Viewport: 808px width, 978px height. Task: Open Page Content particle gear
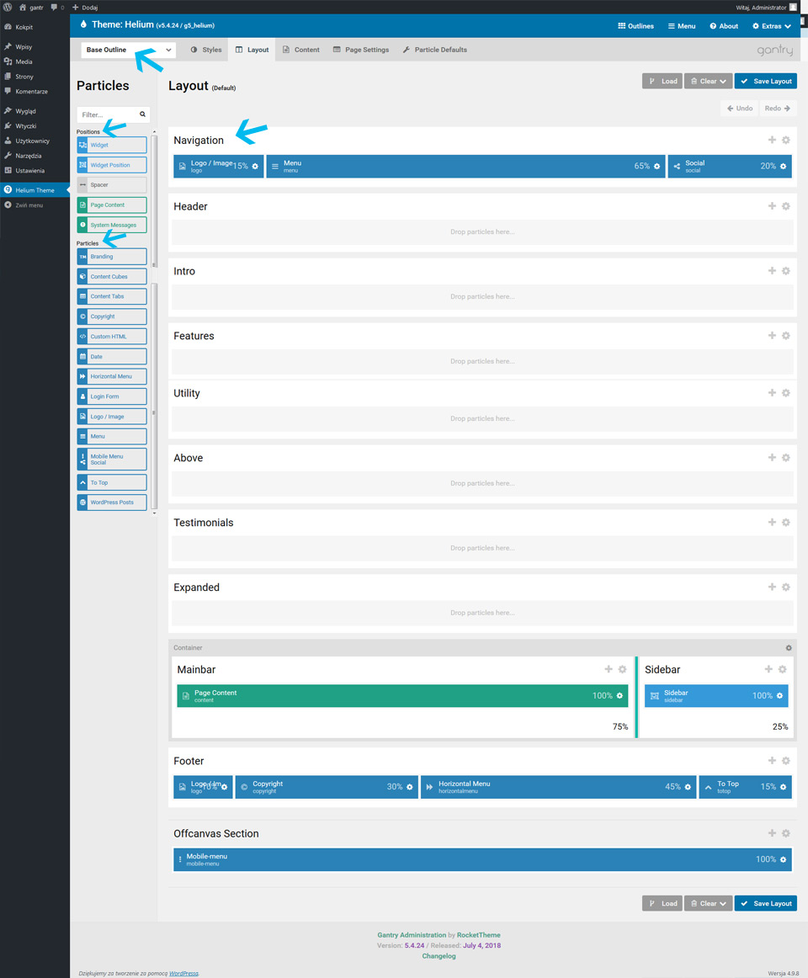click(619, 696)
